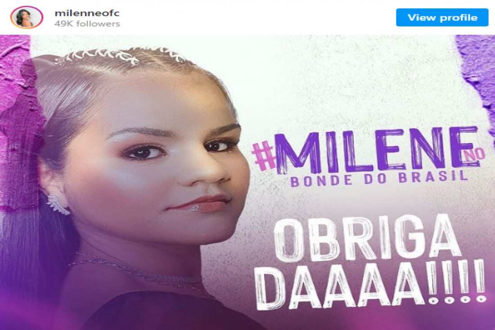Click the silver leaf-shaped earring
This screenshot has width=495, height=330.
[x=58, y=205]
